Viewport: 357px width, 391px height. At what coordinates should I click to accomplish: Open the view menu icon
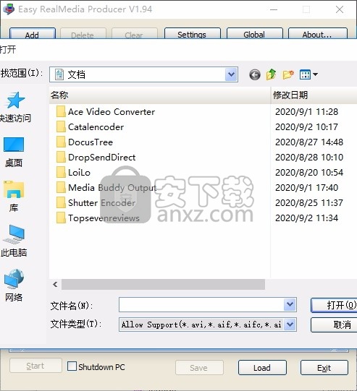(308, 74)
